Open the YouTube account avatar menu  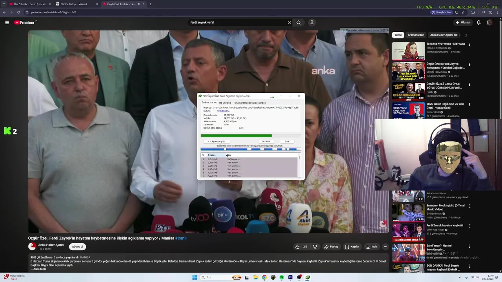[489, 22]
